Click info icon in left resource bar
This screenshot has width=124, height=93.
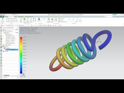pyautogui.click(x=1, y=51)
